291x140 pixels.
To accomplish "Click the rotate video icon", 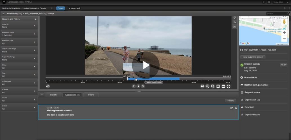I will 234,22.
